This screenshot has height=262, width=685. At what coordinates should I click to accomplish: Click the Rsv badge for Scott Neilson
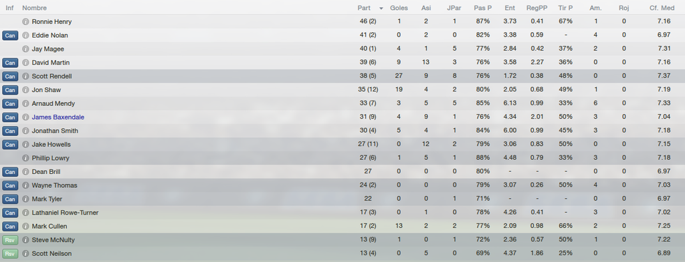coord(10,253)
